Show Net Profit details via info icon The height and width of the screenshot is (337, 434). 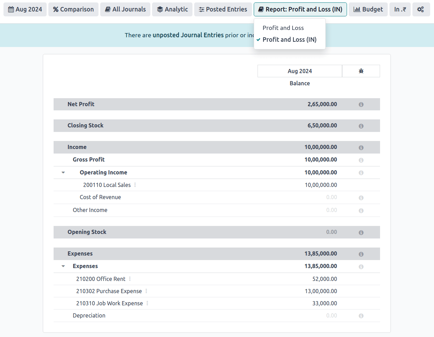tap(361, 104)
